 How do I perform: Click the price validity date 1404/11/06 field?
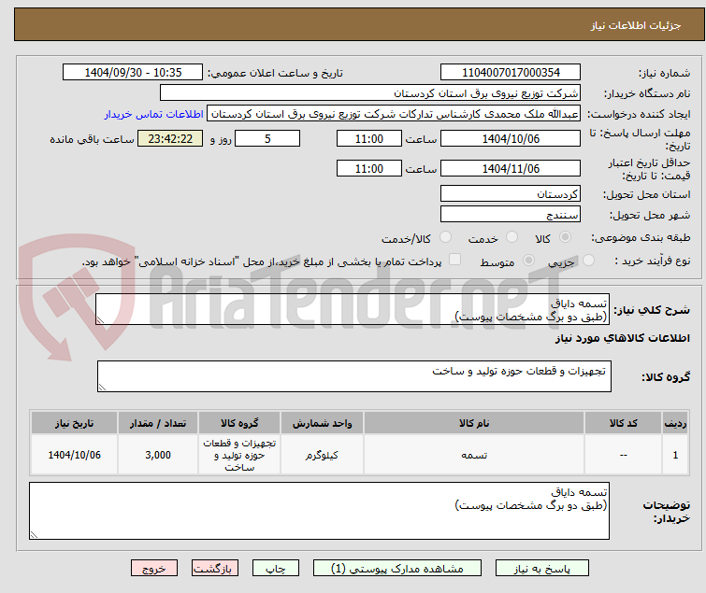coord(511,169)
